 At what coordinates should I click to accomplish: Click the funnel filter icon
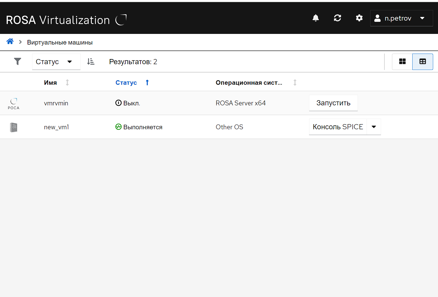[18, 61]
